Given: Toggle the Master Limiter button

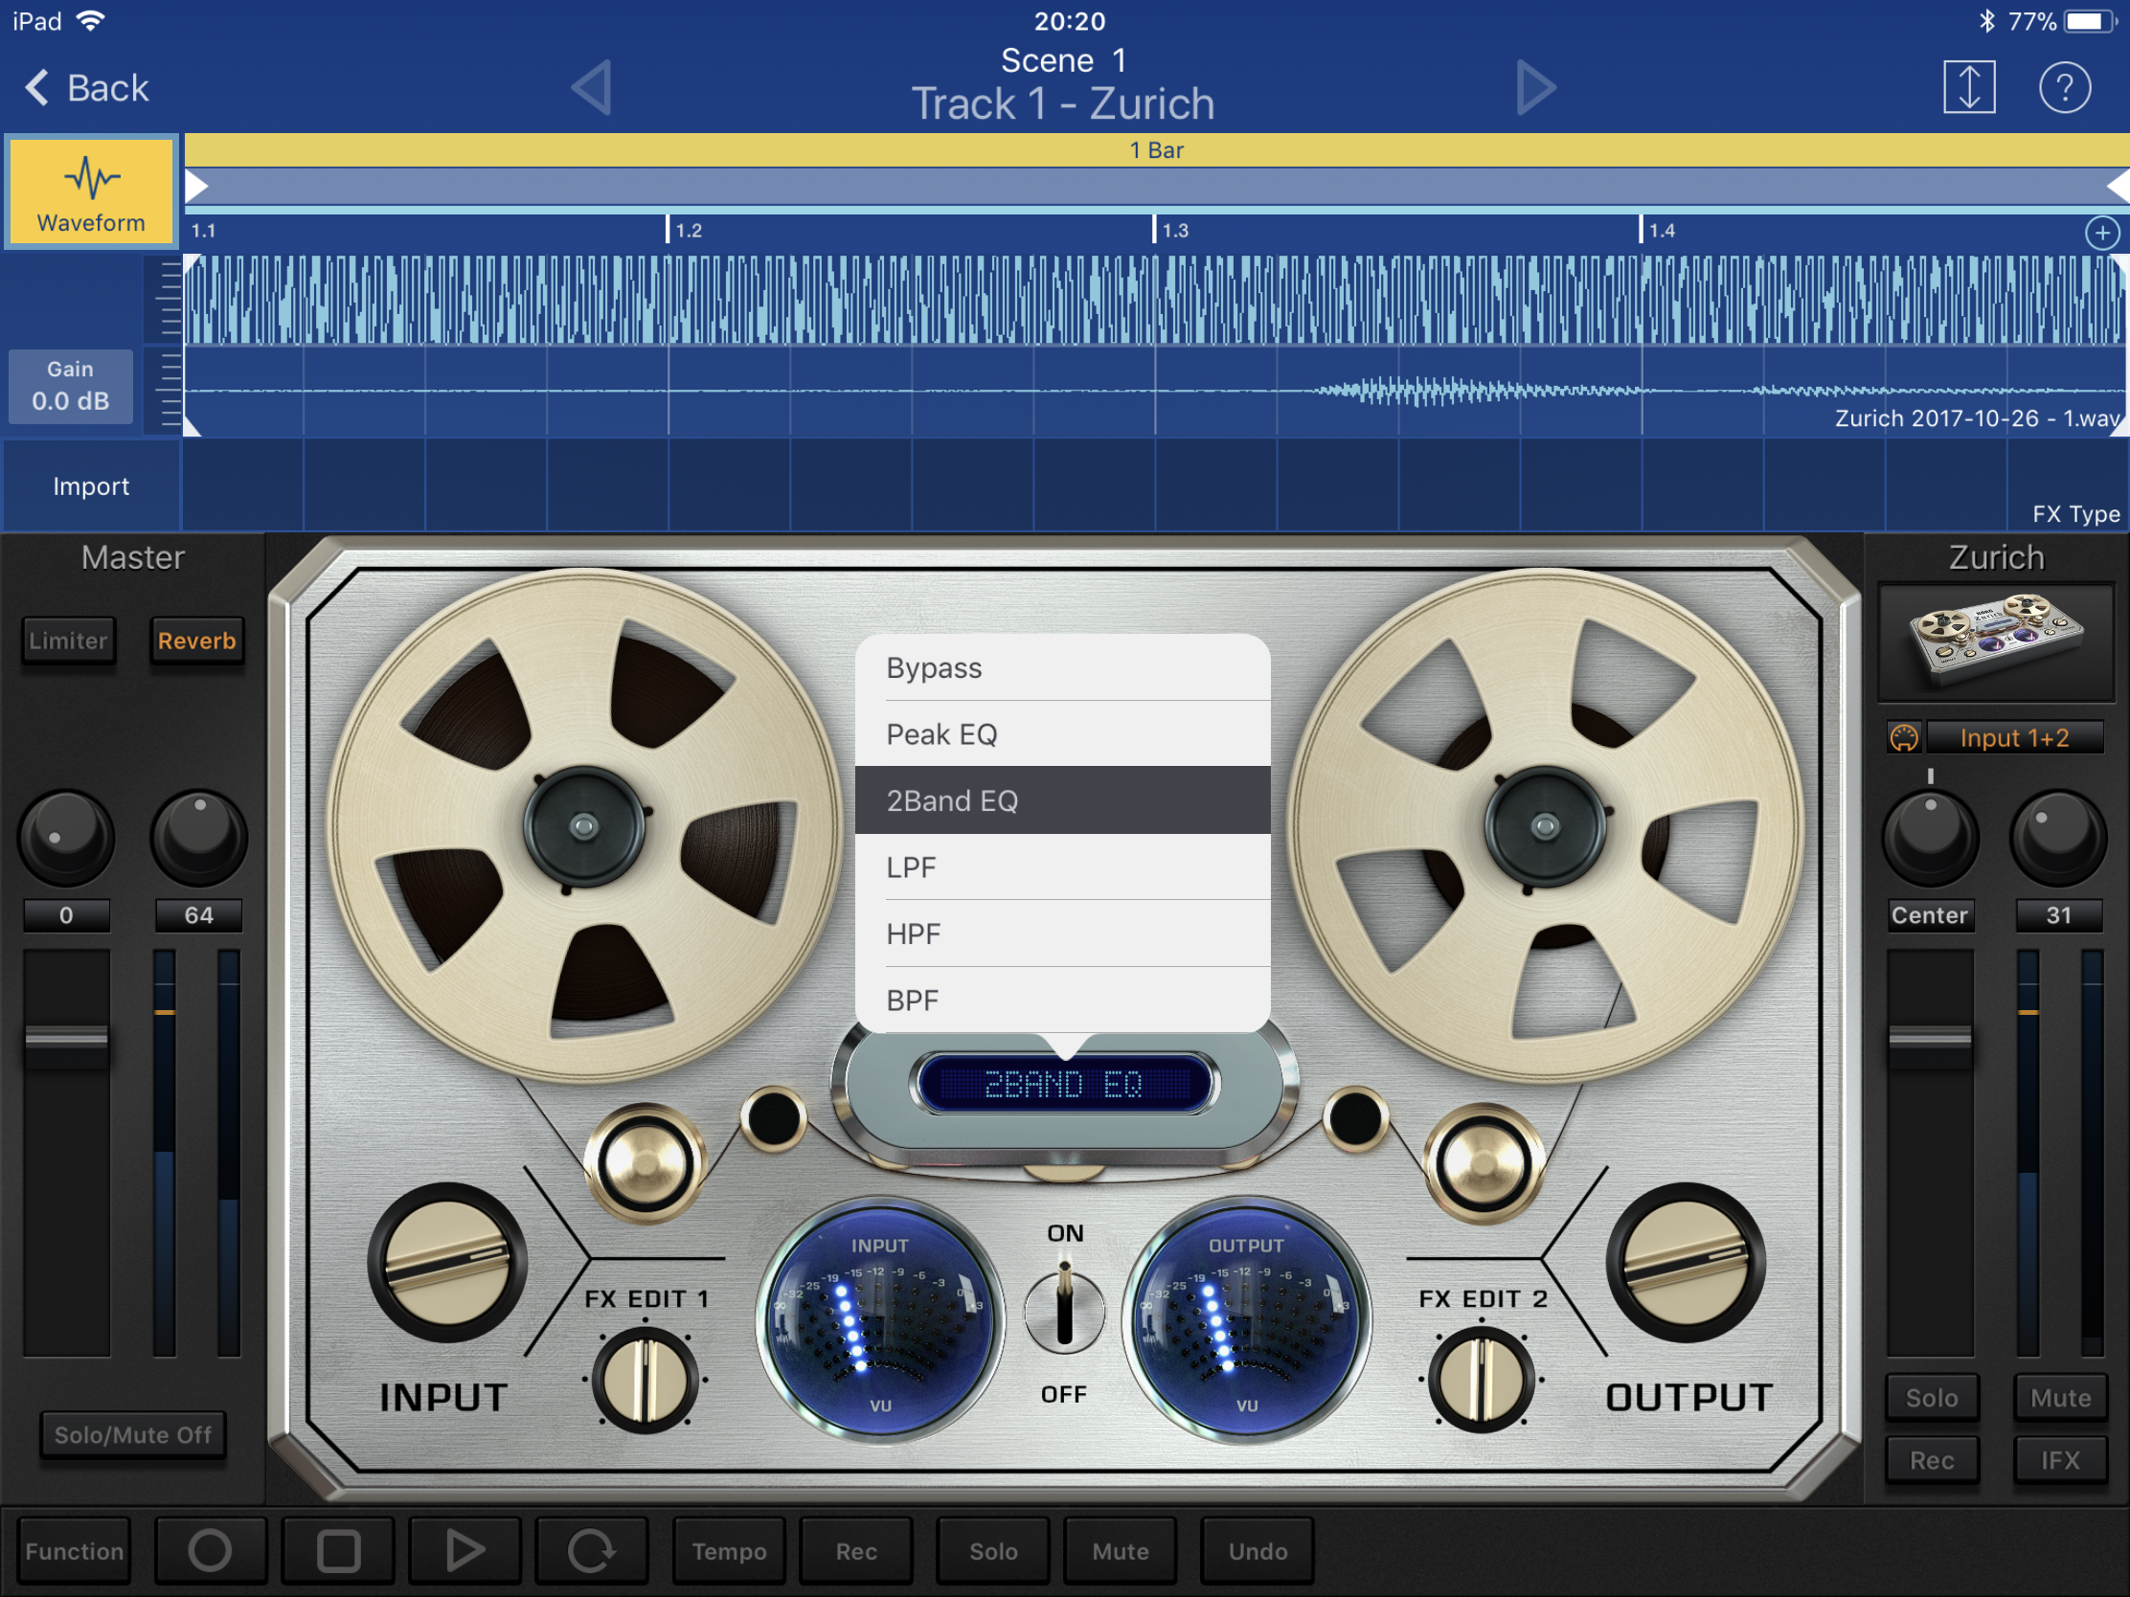Looking at the screenshot, I should point(67,641).
